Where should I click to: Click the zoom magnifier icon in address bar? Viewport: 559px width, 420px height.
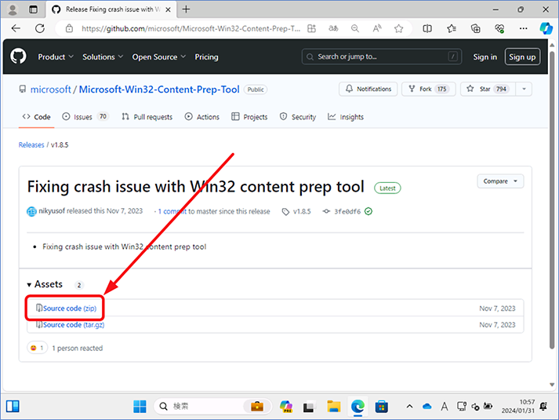pos(355,28)
